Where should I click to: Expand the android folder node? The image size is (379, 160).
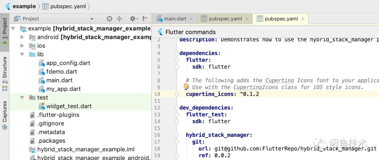(x=22, y=37)
